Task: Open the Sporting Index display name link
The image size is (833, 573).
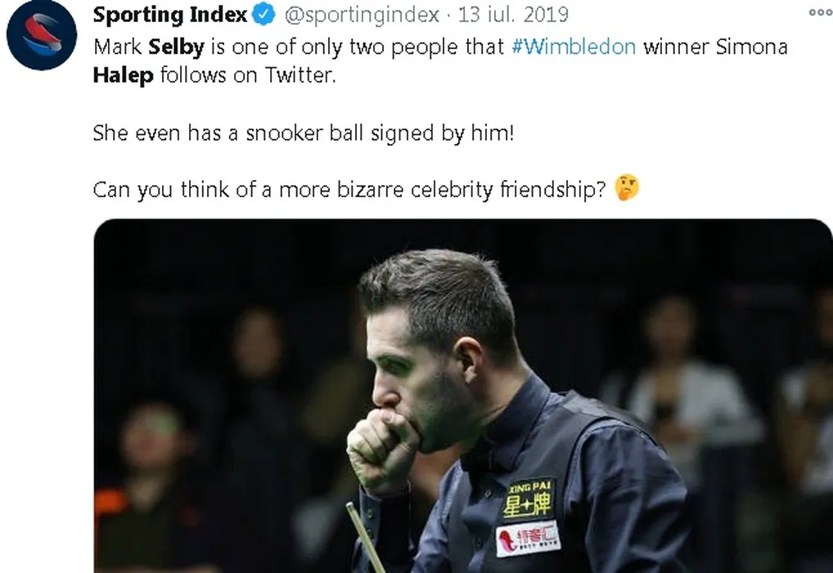Action: pos(170,15)
